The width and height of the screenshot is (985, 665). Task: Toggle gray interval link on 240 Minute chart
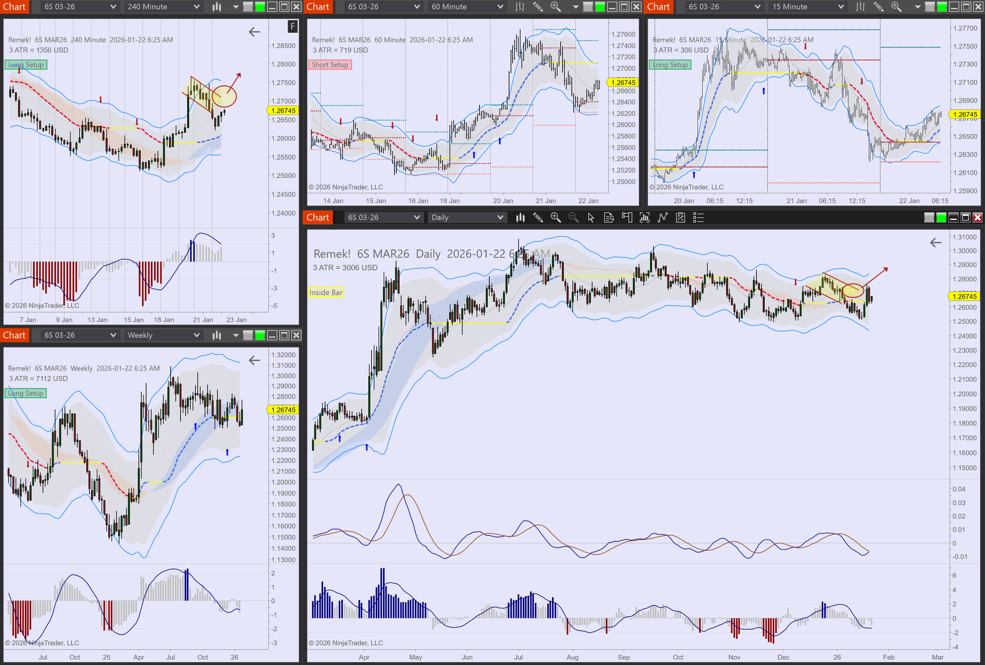click(x=248, y=7)
